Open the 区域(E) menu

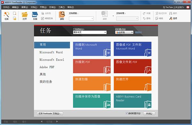coord(52,7)
